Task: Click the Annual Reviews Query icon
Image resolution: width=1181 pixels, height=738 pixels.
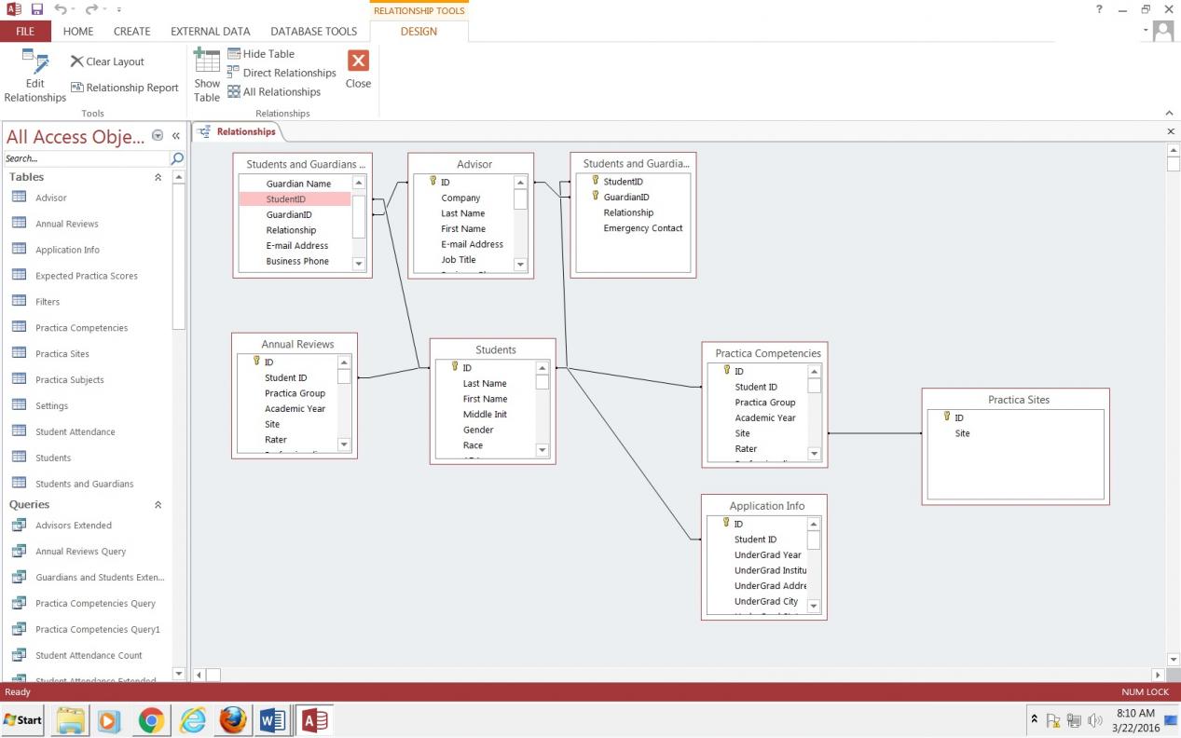Action: coord(19,551)
